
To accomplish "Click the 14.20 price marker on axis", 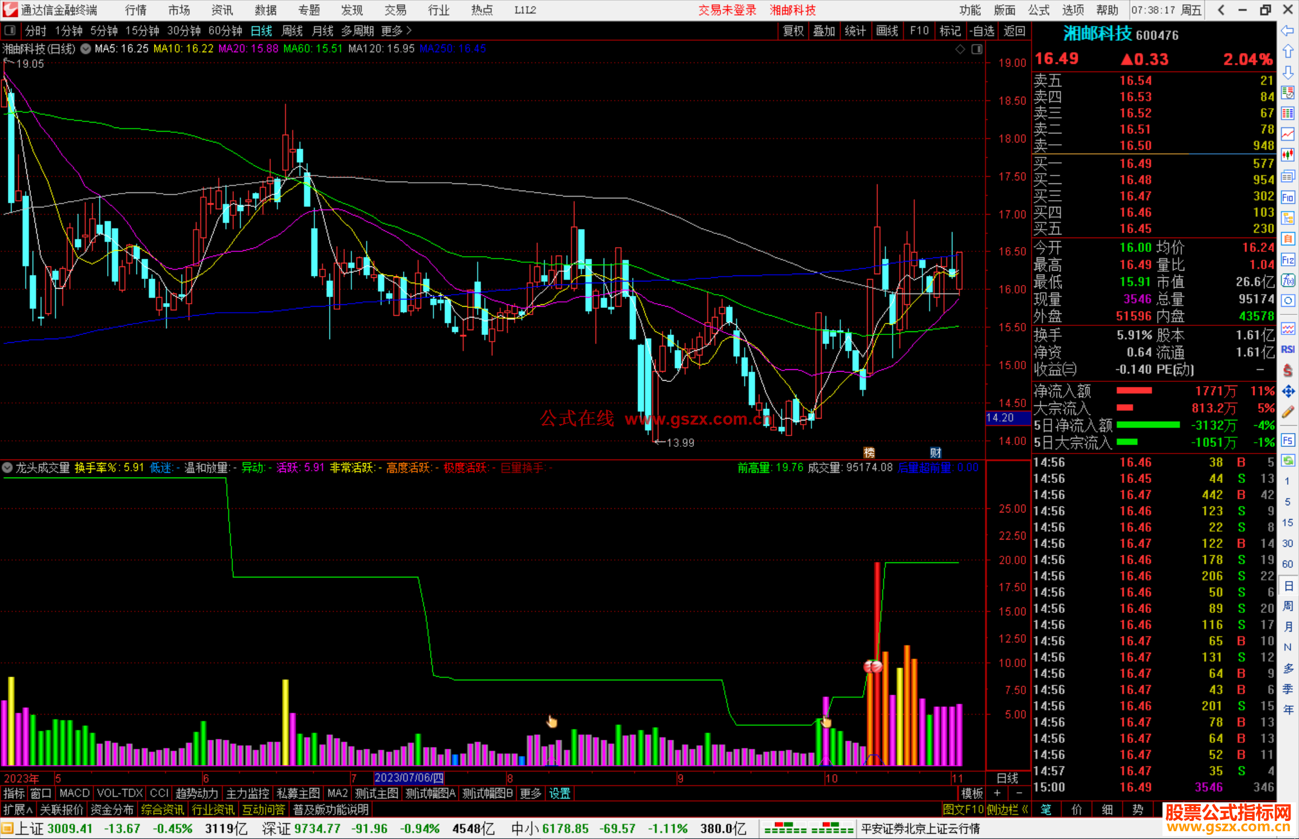I will click(x=1001, y=417).
